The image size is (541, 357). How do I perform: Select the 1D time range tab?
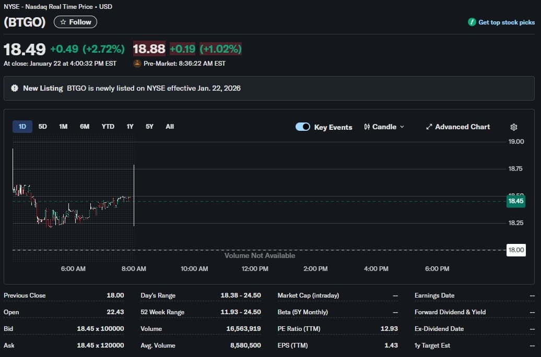point(22,127)
